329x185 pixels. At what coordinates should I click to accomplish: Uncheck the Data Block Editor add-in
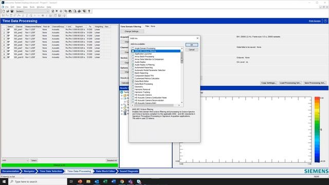pyautogui.click(x=133, y=81)
